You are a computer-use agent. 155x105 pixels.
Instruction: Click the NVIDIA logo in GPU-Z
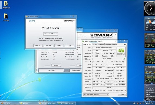[x=121, y=52]
